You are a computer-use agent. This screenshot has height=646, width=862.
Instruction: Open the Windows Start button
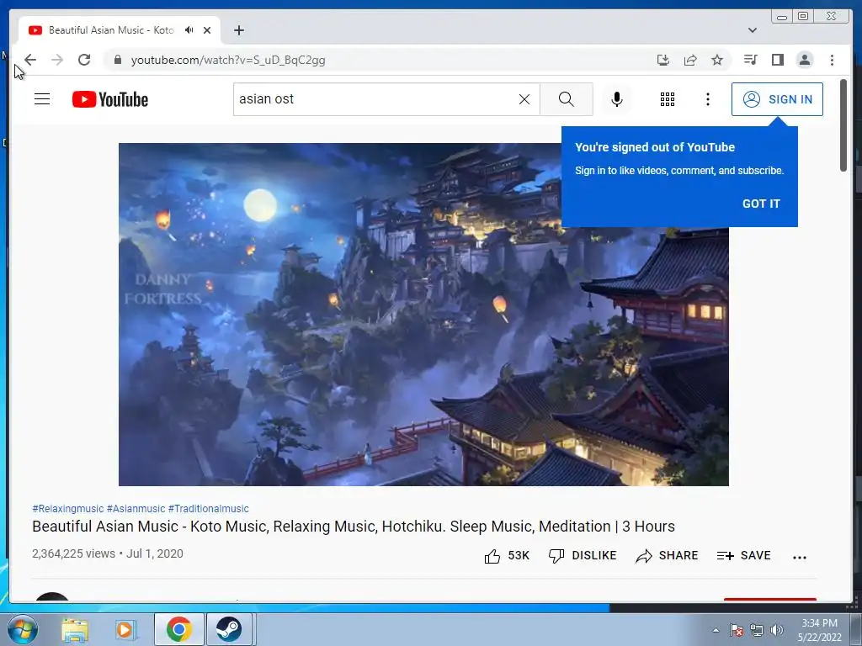[x=22, y=629]
